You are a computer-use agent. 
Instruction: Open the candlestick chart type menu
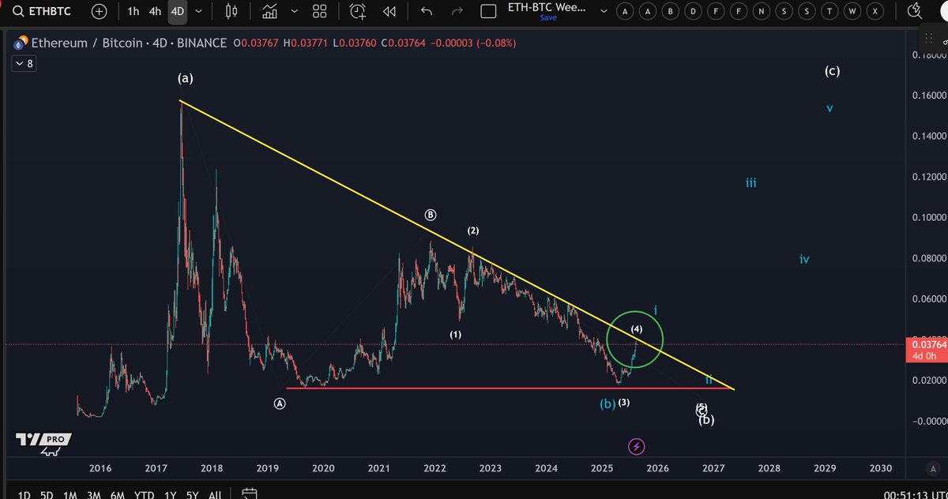click(x=231, y=12)
